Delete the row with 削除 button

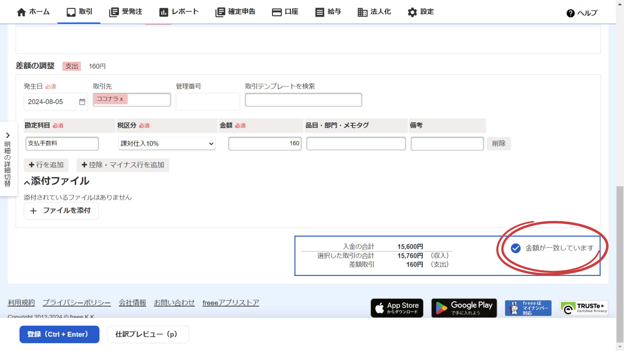pos(498,143)
